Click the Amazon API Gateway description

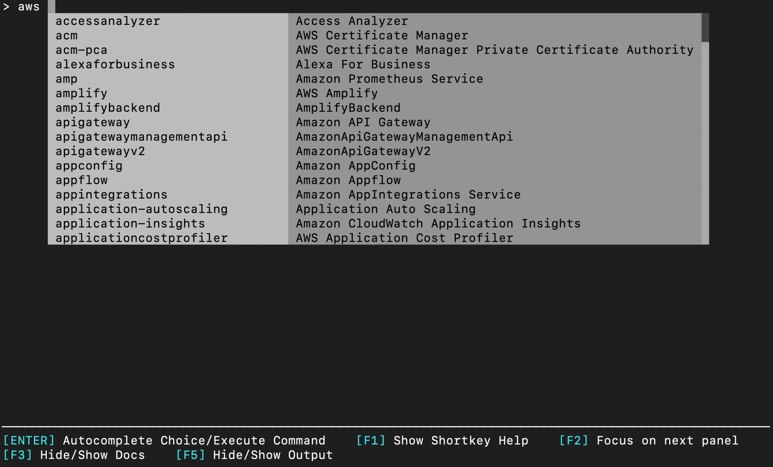coord(363,122)
